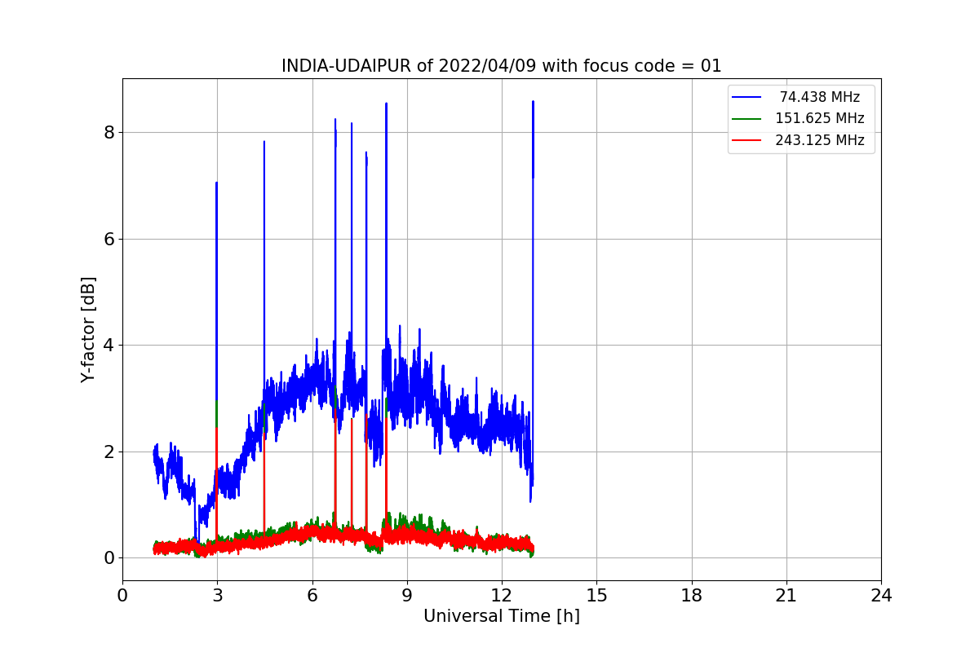The image size is (979, 652).
Task: Click x-axis tick label 3
Action: point(217,596)
